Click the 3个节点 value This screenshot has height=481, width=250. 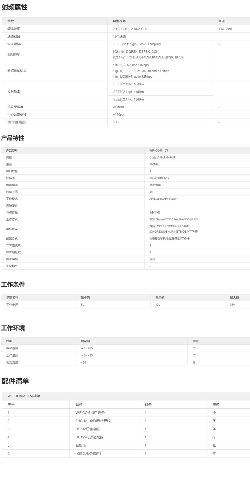[x=154, y=213]
